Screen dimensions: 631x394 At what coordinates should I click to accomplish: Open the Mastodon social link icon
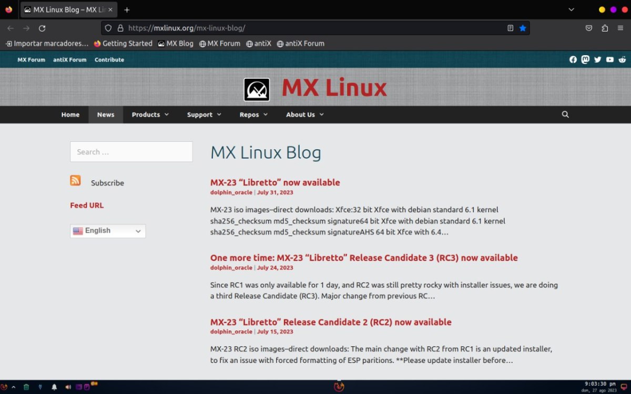coord(585,60)
